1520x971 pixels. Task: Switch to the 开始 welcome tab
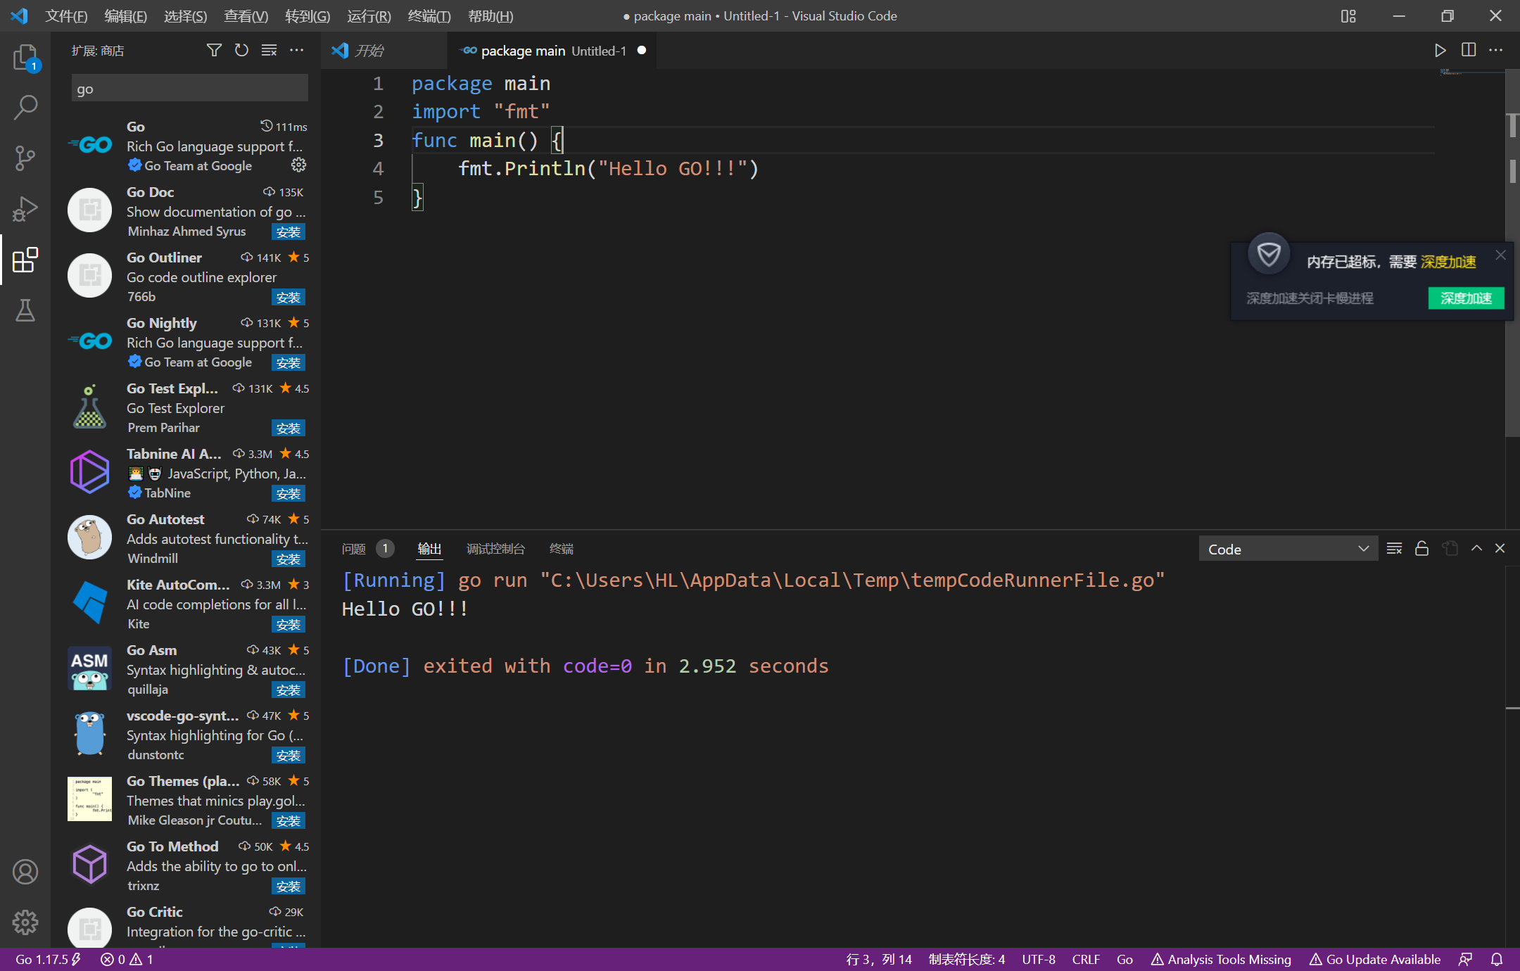coord(384,51)
